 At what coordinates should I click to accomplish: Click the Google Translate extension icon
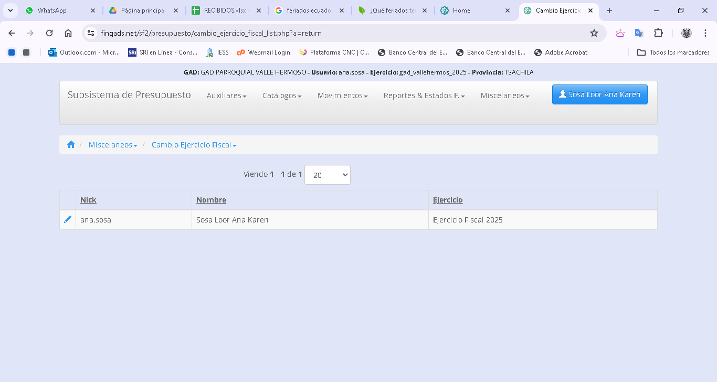click(639, 33)
